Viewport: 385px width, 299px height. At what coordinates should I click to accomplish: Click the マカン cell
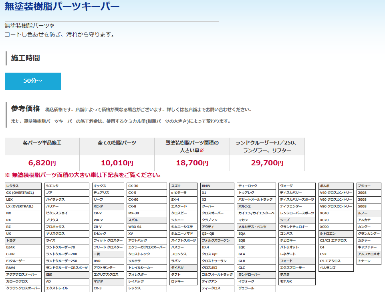pyautogui.click(x=256, y=220)
